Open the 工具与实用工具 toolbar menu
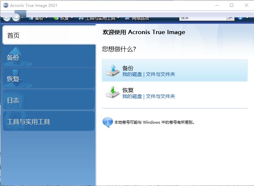The height and width of the screenshot is (186, 254). (x=99, y=19)
